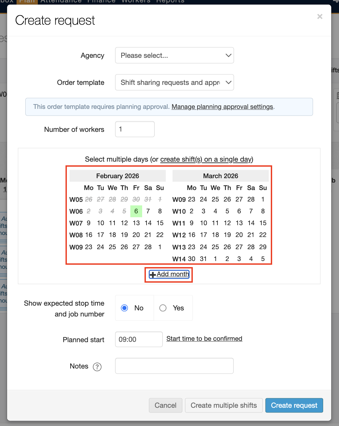Image resolution: width=339 pixels, height=426 pixels.
Task: Open the Workers menu
Action: [135, 1]
